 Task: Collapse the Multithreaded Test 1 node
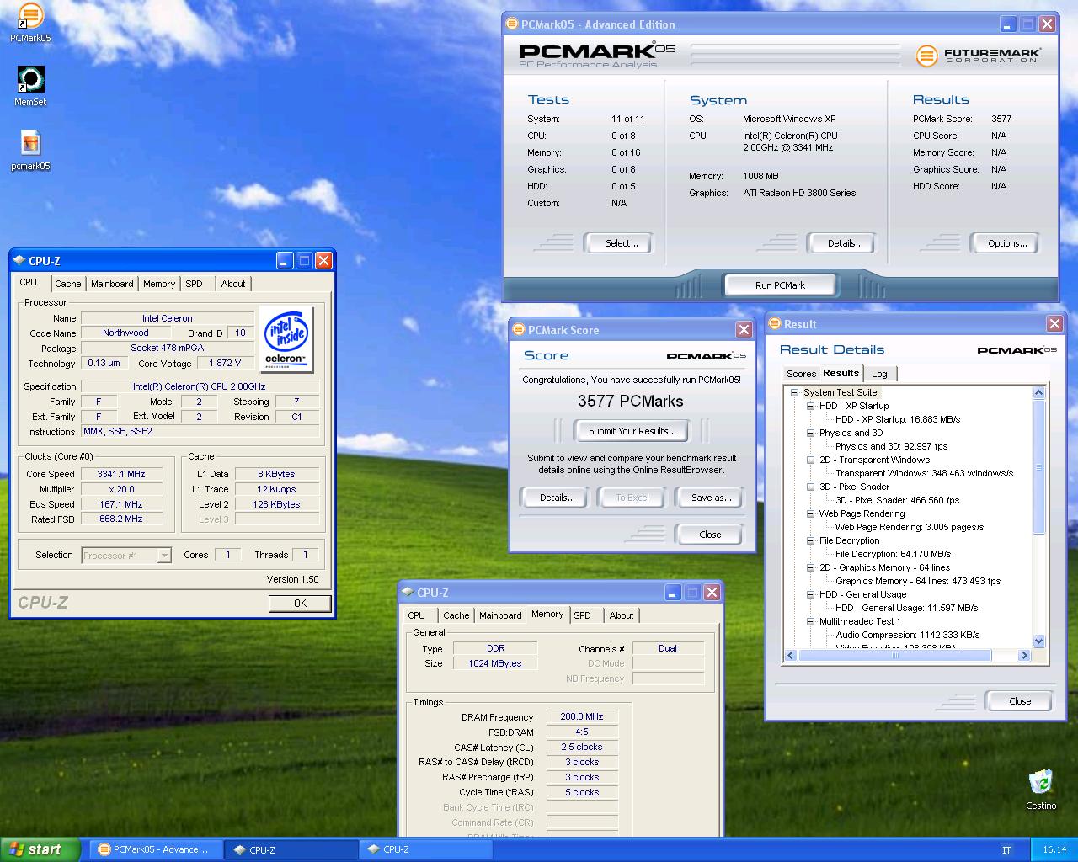(x=810, y=621)
